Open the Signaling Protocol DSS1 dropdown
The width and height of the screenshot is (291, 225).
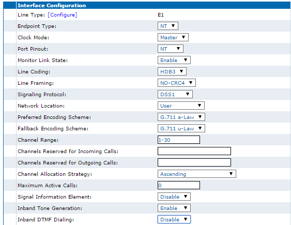click(175, 94)
